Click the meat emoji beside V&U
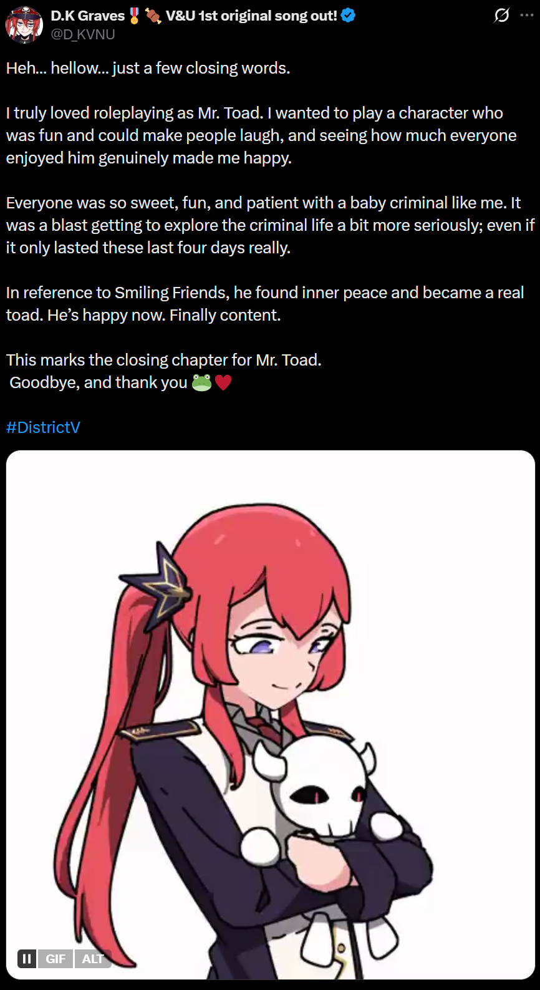 153,16
